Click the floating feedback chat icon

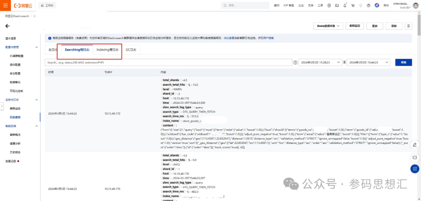[x=414, y=157]
